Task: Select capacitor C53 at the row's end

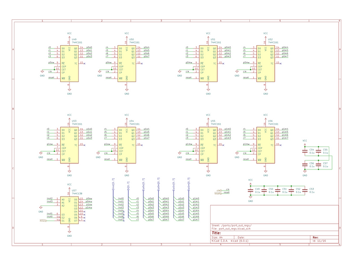Action: coord(304,191)
